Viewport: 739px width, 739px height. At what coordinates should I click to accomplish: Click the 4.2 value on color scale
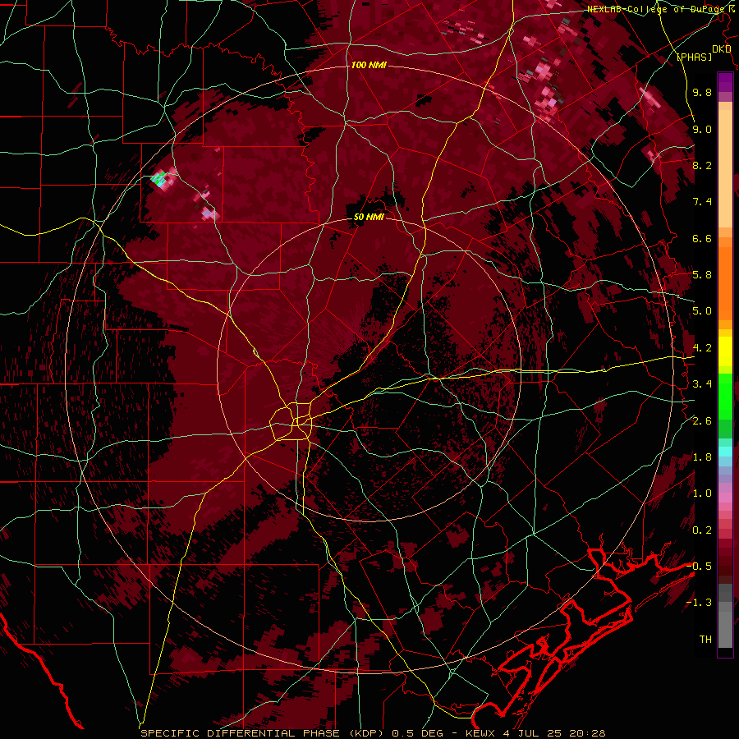[702, 348]
